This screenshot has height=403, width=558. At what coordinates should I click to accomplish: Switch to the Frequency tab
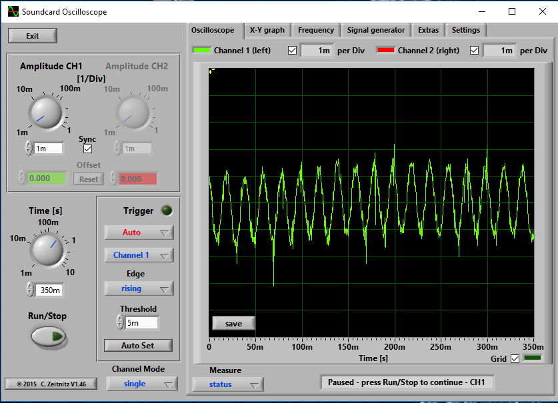316,30
